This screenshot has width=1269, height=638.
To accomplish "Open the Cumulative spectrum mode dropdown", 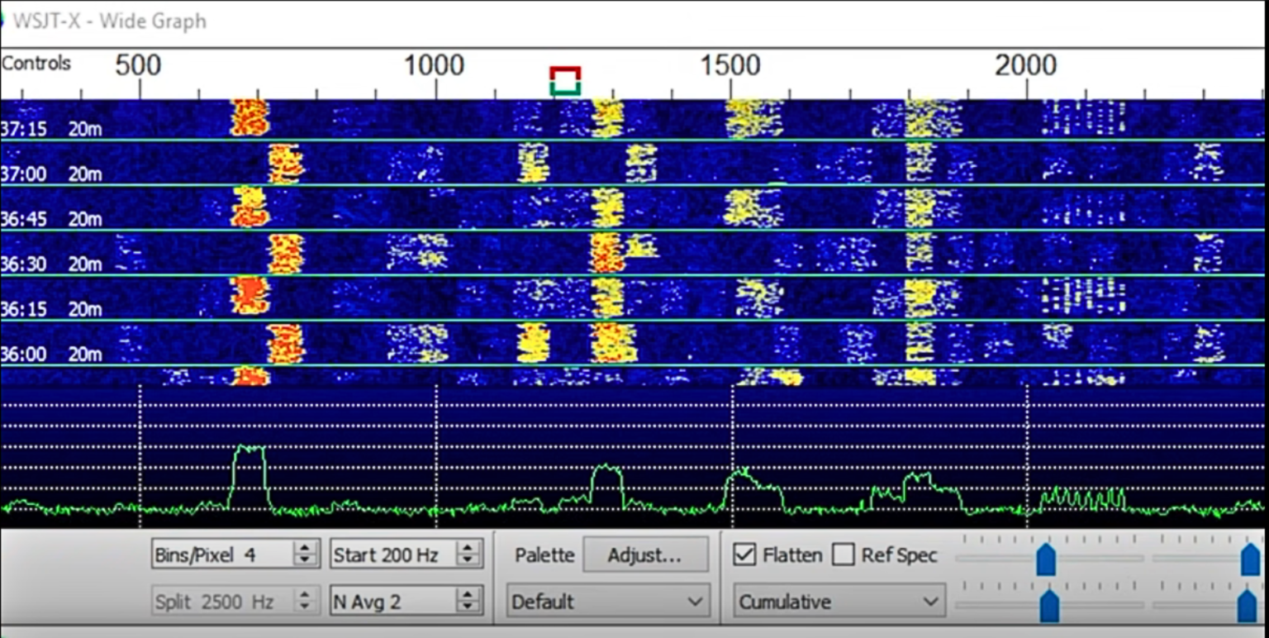I will coord(837,601).
